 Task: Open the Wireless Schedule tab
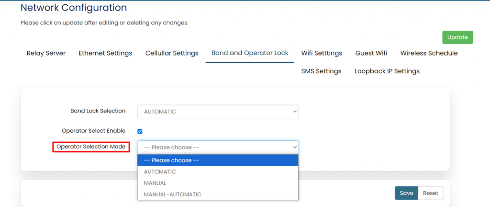(429, 53)
